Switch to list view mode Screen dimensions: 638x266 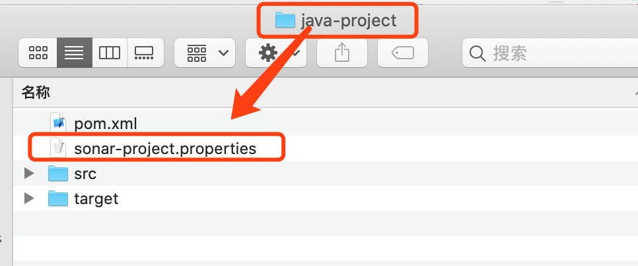[x=74, y=53]
